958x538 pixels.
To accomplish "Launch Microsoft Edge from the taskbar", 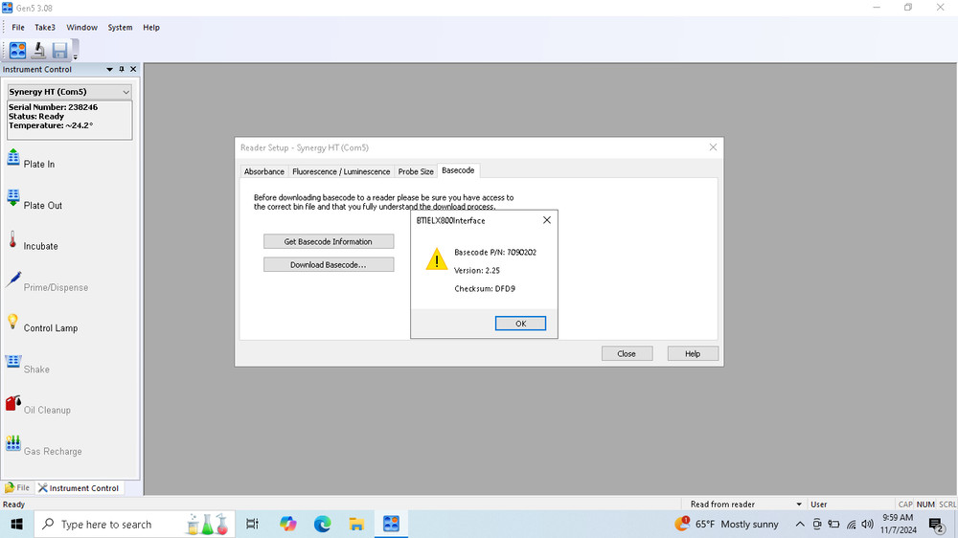I will point(323,524).
